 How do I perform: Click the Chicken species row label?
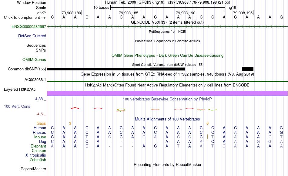(39, 151)
